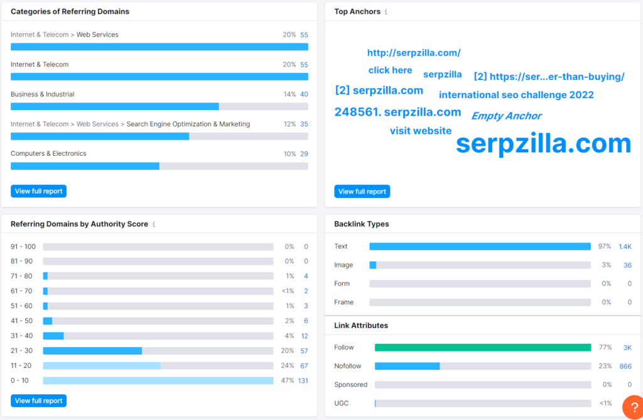Click the 'Business & Industrial' category label

pos(42,94)
